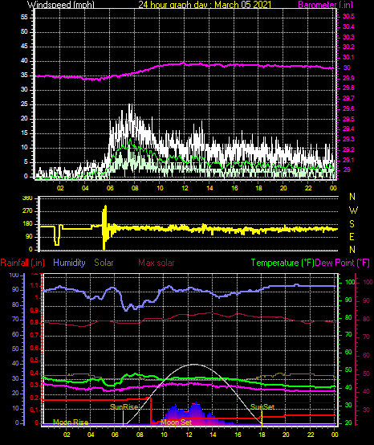Click the Moon Set marker label
The image size is (374, 445).
(x=177, y=423)
